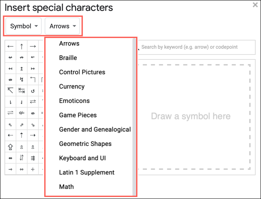Insert the leftwards dashed arrow symbol
The height and width of the screenshot is (199, 261).
10,135
